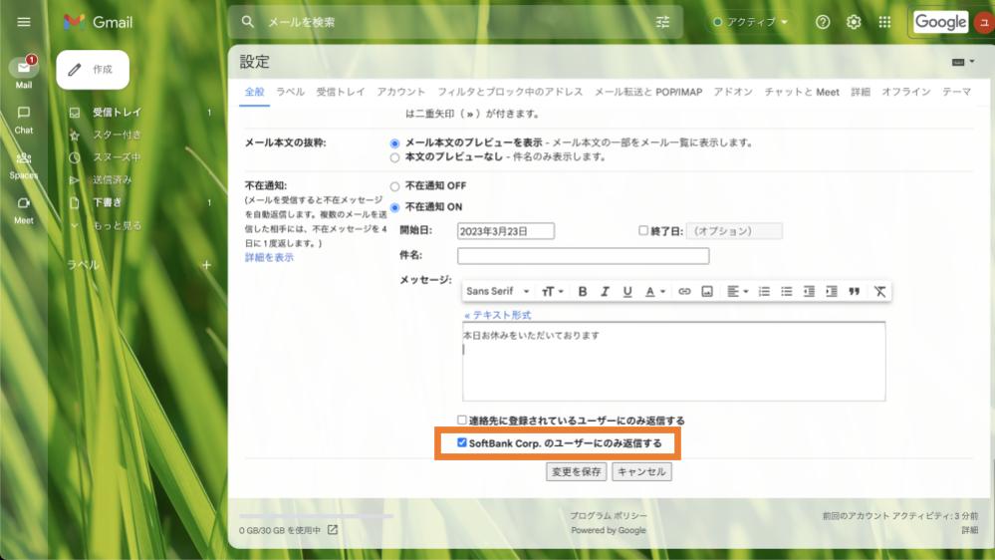
Task: Switch to the Labels settings tab
Action: (x=290, y=92)
